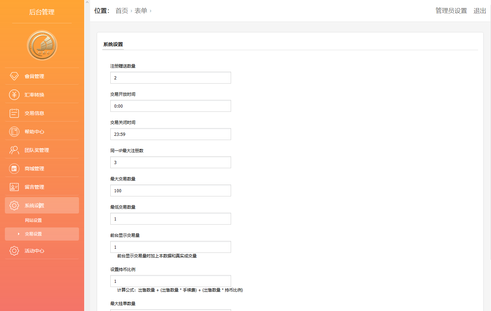The width and height of the screenshot is (491, 311).
Task: Click 退出 to log out
Action: 480,11
